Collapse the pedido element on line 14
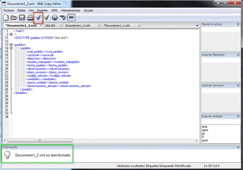243x170 pixels. point(11,48)
